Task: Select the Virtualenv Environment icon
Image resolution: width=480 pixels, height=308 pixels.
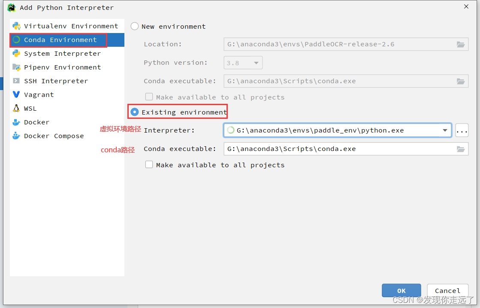Action: [15, 26]
